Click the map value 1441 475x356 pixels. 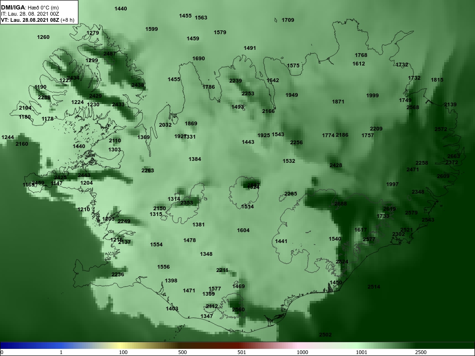point(281,241)
